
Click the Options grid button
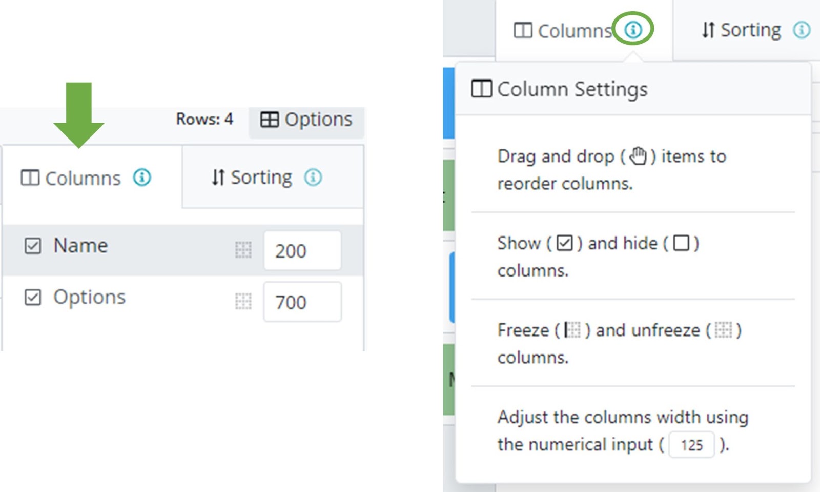(306, 120)
